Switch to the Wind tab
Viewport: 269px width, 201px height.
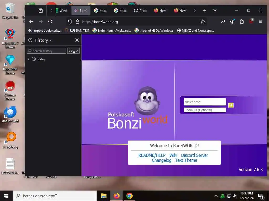(61, 10)
